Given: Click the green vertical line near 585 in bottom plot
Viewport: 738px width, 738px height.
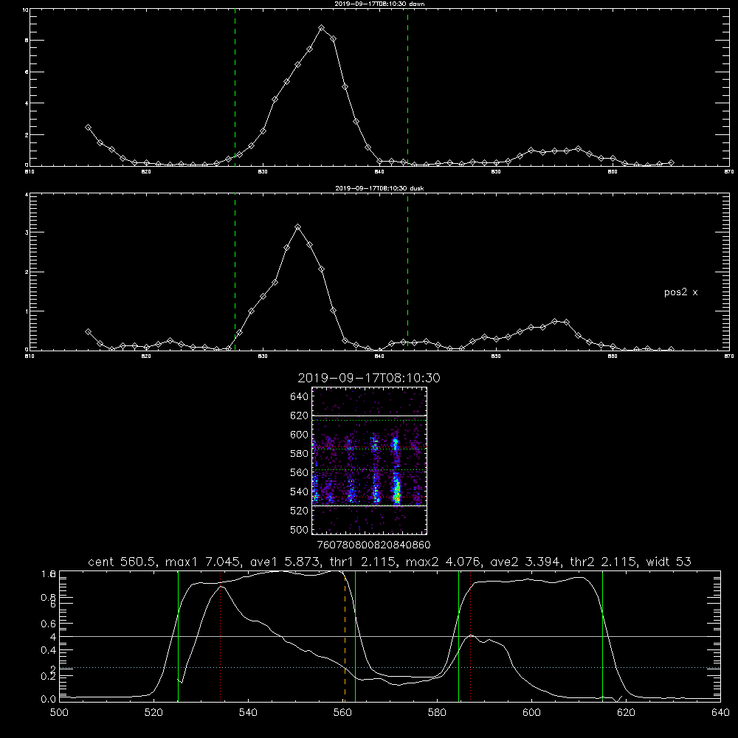Looking at the screenshot, I should click(458, 636).
